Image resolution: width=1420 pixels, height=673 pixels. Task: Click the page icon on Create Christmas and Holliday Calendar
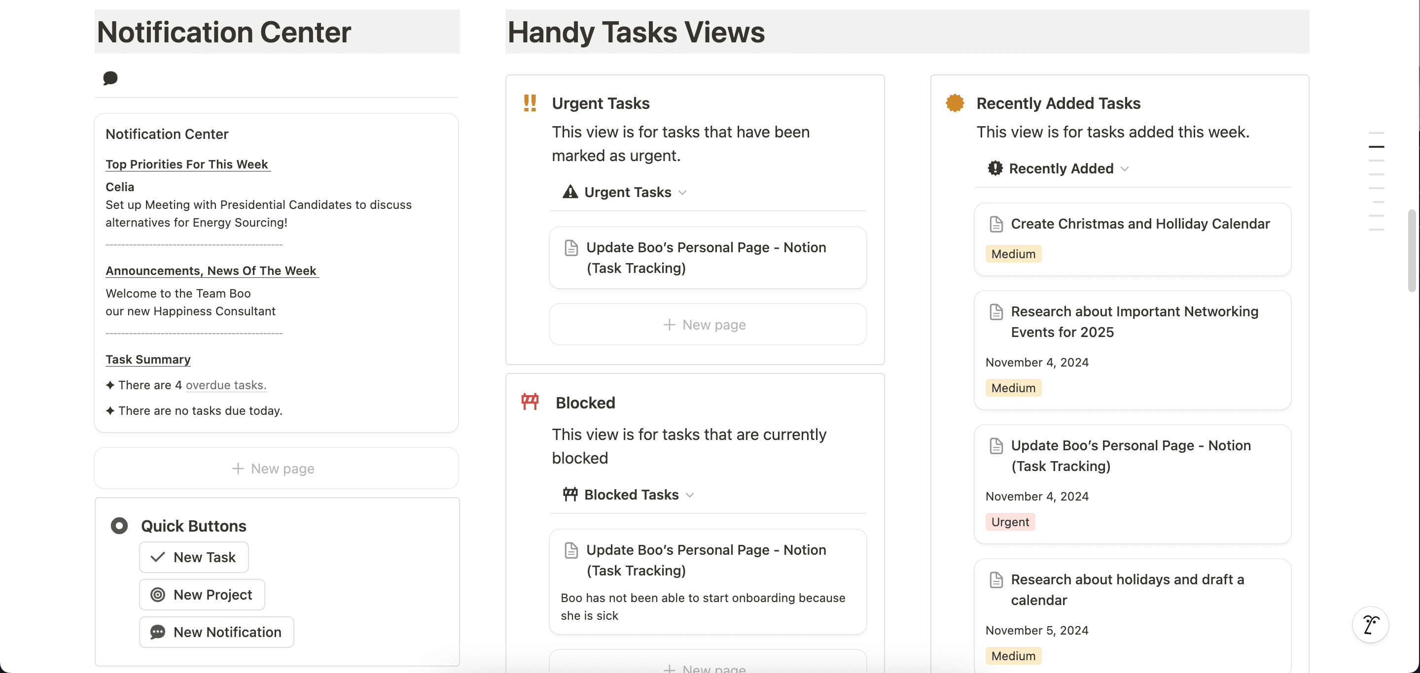(996, 224)
